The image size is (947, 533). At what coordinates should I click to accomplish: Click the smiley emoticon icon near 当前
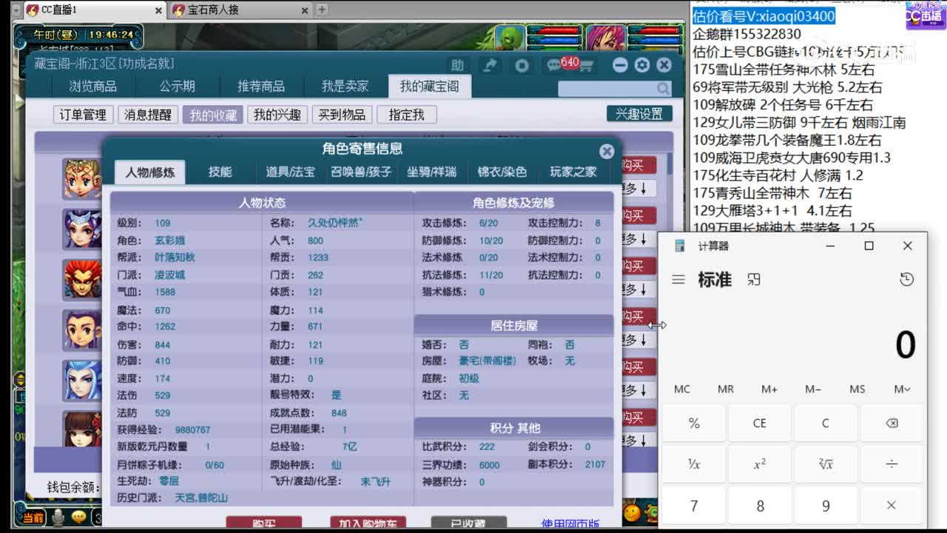pos(78,516)
